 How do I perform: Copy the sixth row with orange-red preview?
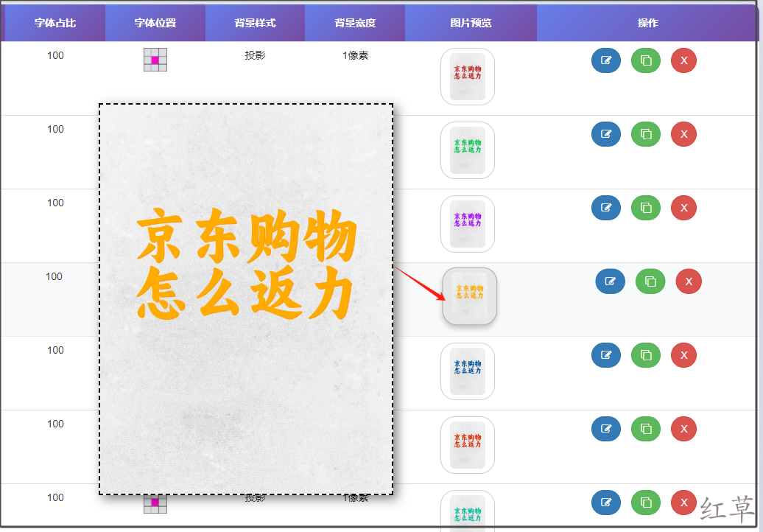[646, 429]
